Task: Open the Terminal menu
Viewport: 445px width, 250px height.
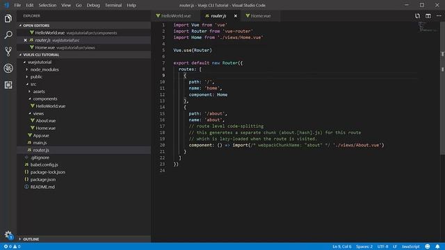Action: tap(113, 5)
